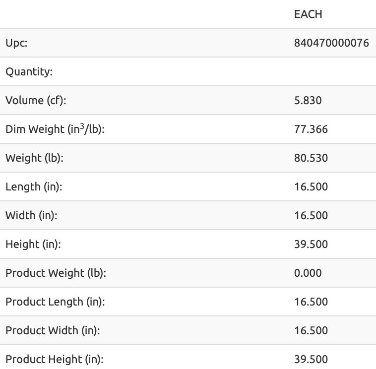Click the Height (in): label
Screen dimensions: 376x369
[x=33, y=245]
